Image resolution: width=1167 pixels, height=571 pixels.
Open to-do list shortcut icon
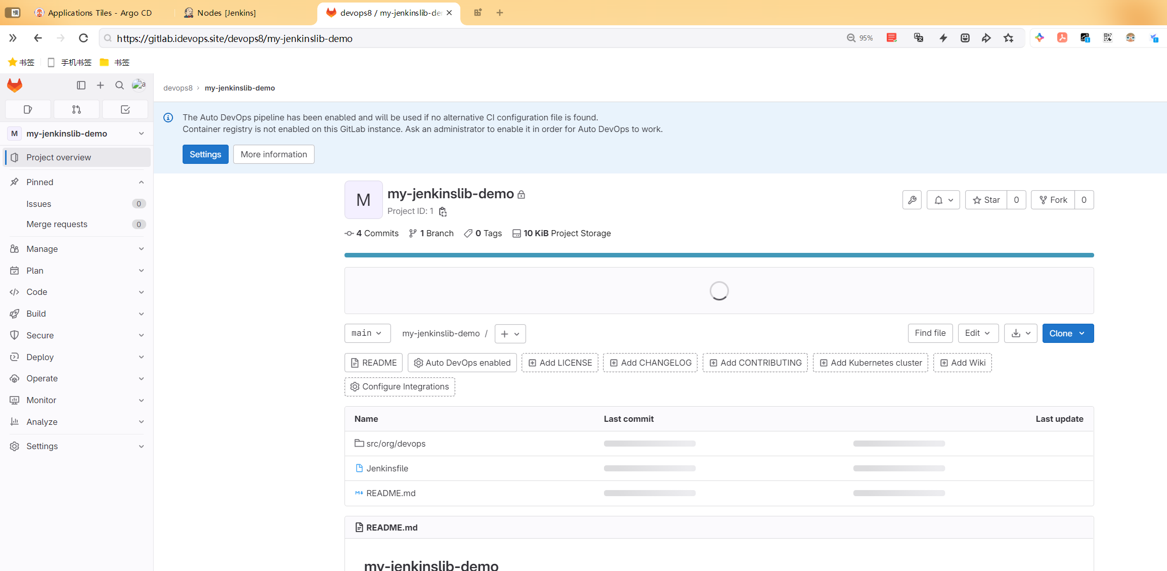[125, 109]
